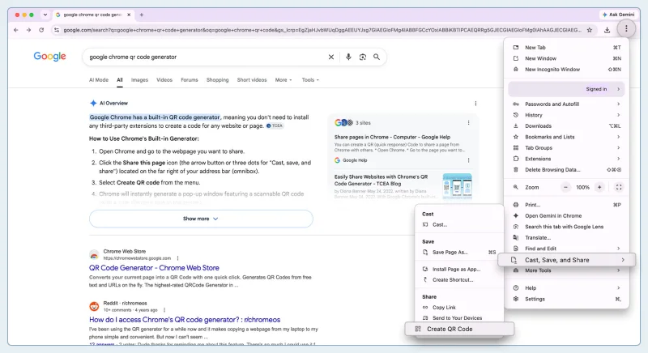Open the downloads icon in the toolbar
Viewport: 648px width, 353px height.
607,30
